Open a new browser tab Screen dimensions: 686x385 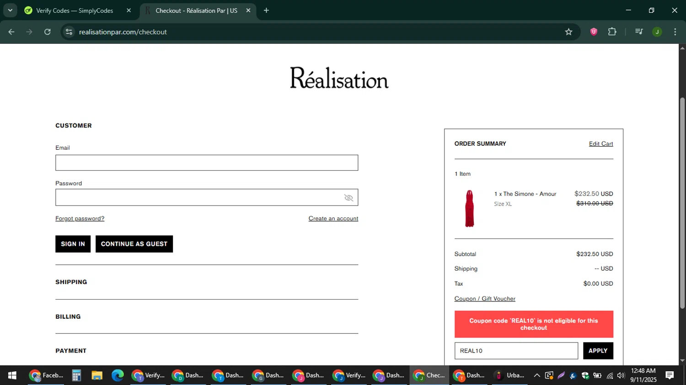coord(266,11)
